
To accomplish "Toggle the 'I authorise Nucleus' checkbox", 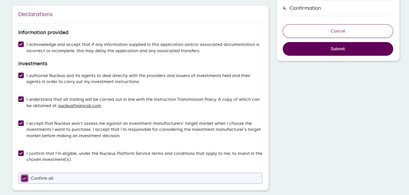I will 21,76.
